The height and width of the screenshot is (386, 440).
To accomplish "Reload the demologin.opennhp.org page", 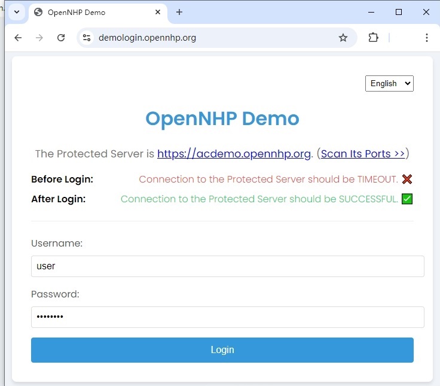I will pos(61,38).
